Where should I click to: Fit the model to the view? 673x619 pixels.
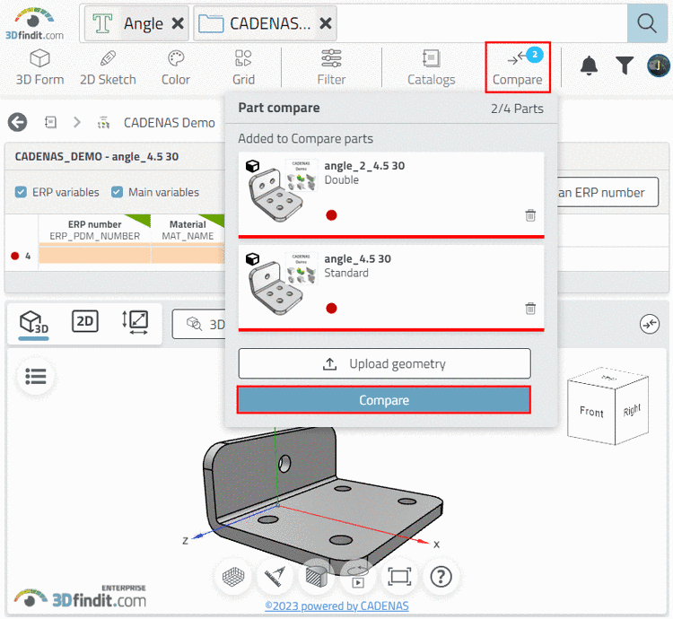399,577
